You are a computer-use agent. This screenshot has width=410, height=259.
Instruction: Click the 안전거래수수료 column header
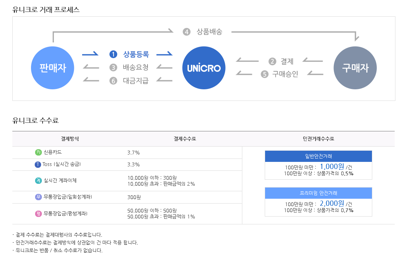[x=319, y=139]
